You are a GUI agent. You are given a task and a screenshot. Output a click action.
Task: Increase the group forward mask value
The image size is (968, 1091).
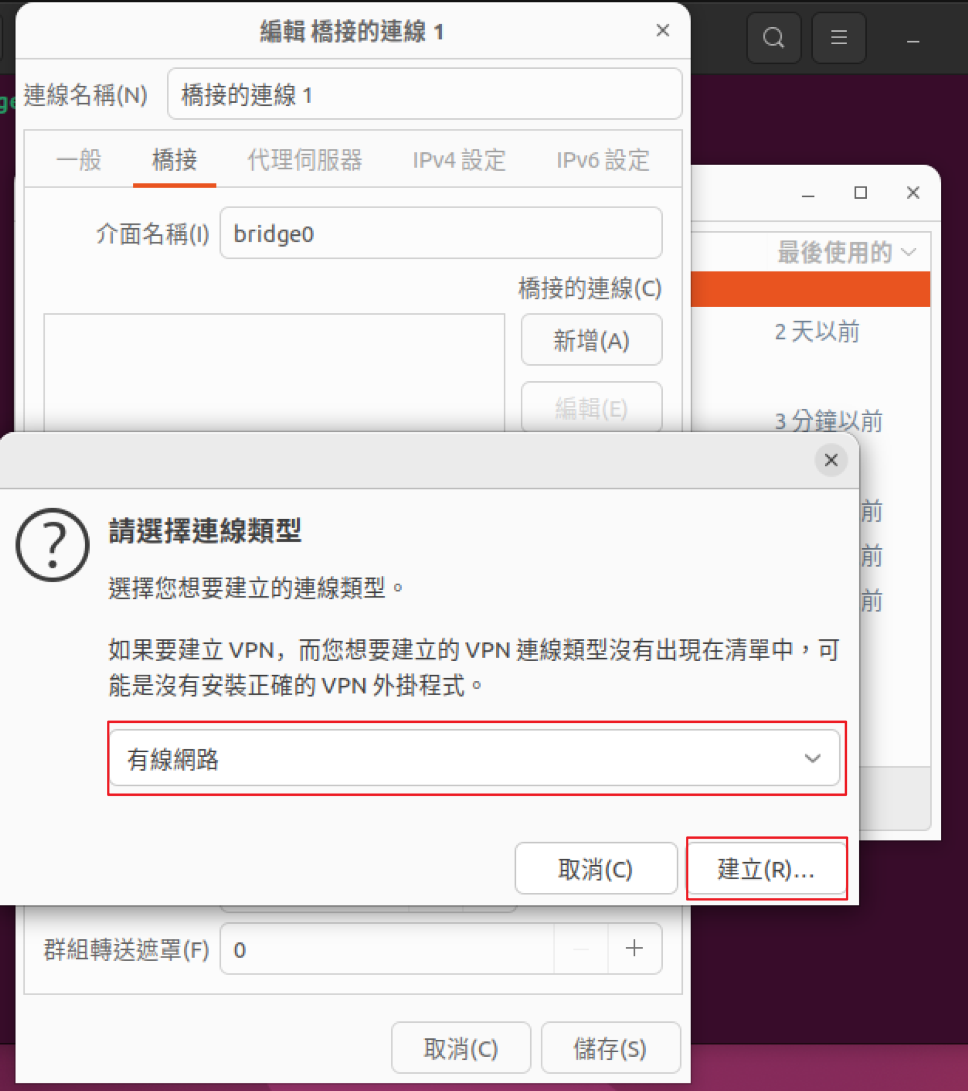[x=634, y=949]
